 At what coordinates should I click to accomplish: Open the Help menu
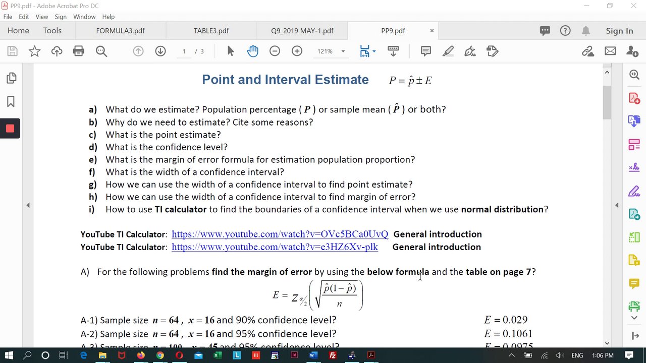[109, 17]
